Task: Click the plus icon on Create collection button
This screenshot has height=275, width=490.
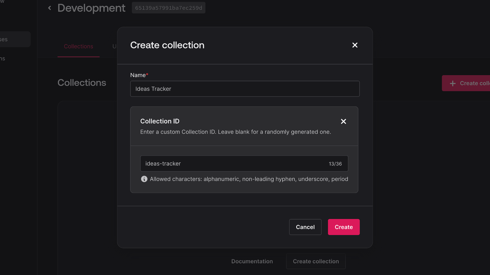Action: (452, 83)
